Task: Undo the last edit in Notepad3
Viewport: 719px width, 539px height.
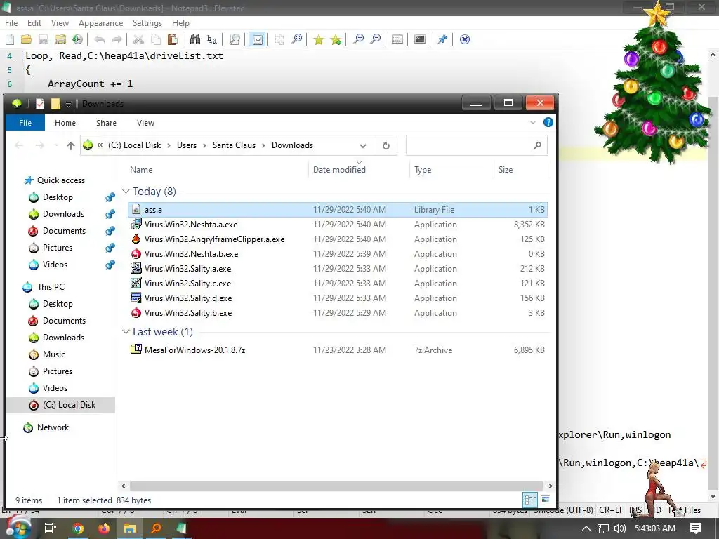Action: 99,39
